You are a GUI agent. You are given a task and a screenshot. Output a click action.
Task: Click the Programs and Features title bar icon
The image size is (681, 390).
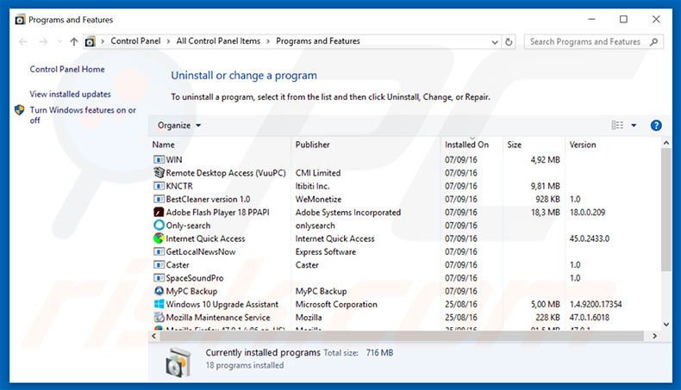point(20,20)
